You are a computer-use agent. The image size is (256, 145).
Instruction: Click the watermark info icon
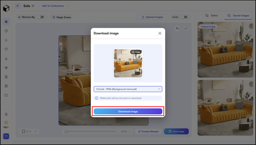[97, 98]
